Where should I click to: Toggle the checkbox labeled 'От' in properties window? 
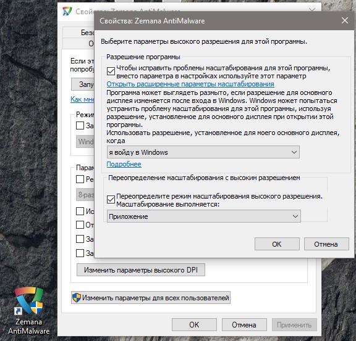pyautogui.click(x=80, y=225)
